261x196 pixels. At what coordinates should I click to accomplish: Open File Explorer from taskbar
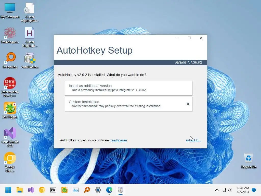coord(19,190)
